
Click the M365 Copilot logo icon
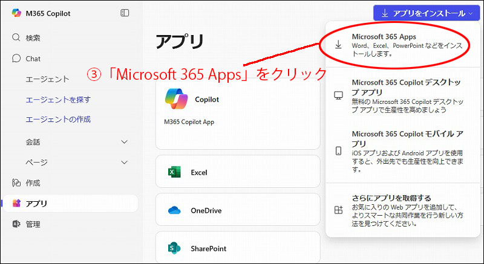pyautogui.click(x=16, y=13)
